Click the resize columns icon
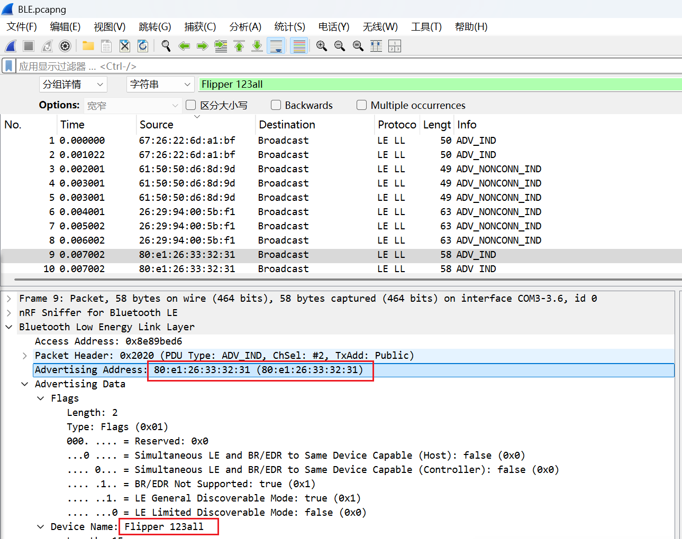The width and height of the screenshot is (682, 539). 376,47
